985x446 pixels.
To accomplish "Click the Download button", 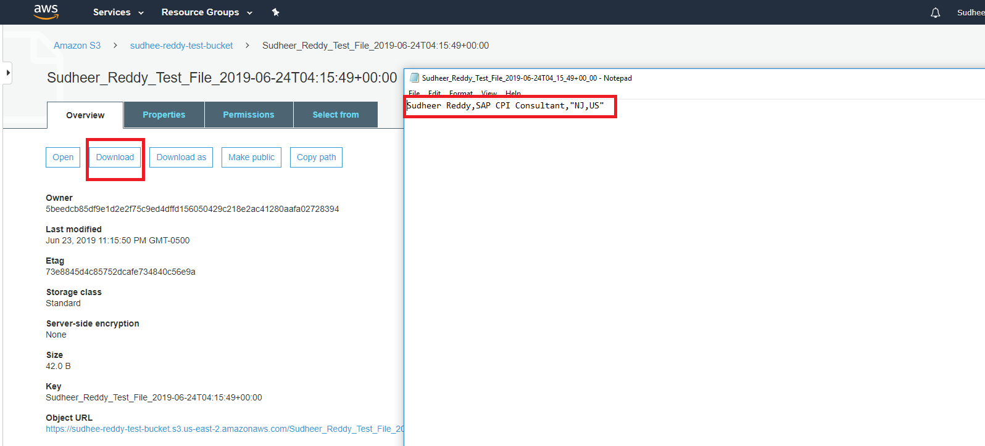I will (115, 157).
